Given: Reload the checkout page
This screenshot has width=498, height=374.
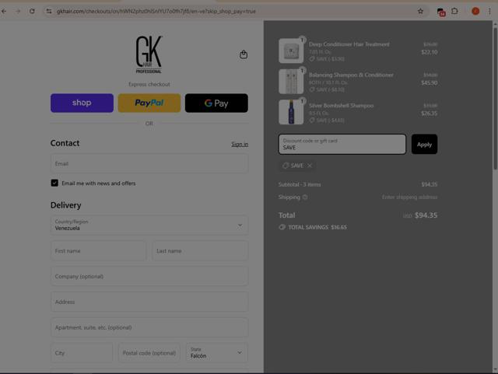Looking at the screenshot, I should [32, 11].
